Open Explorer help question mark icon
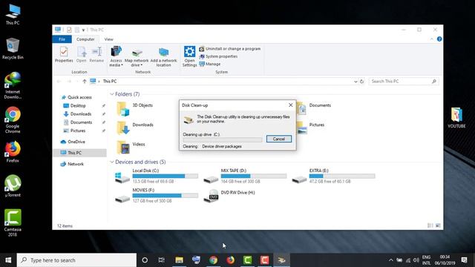 pyautogui.click(x=439, y=39)
